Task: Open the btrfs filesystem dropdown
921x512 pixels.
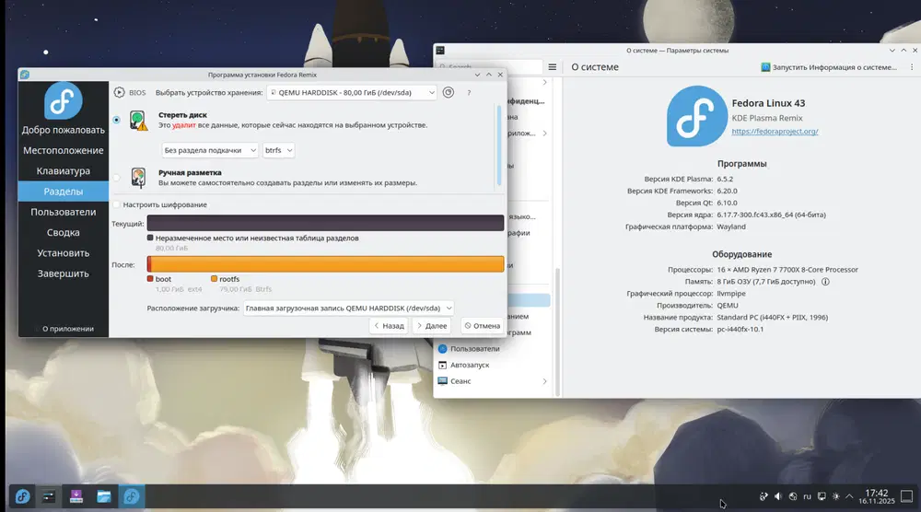Action: [x=278, y=150]
